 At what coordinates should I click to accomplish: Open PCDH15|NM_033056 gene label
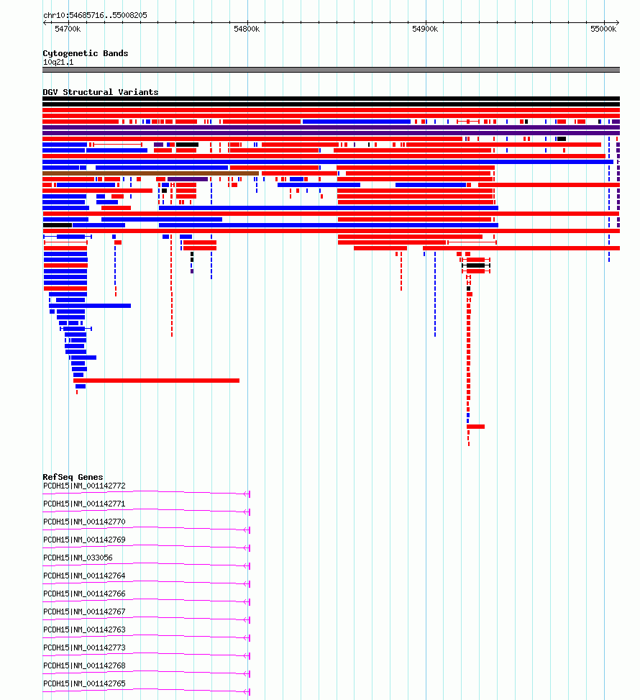(78, 558)
